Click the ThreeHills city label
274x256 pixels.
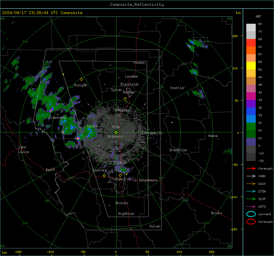click(x=153, y=133)
